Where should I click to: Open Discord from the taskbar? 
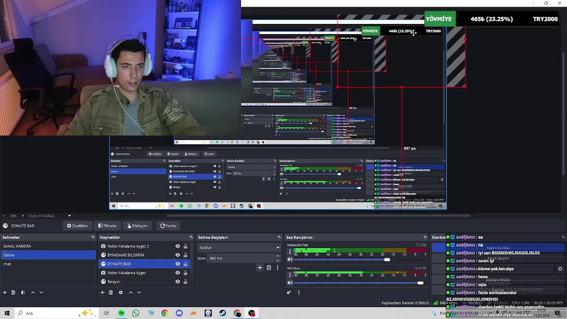[x=179, y=313]
